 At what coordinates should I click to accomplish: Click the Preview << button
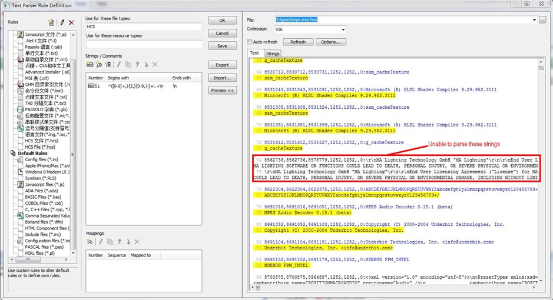pos(222,90)
